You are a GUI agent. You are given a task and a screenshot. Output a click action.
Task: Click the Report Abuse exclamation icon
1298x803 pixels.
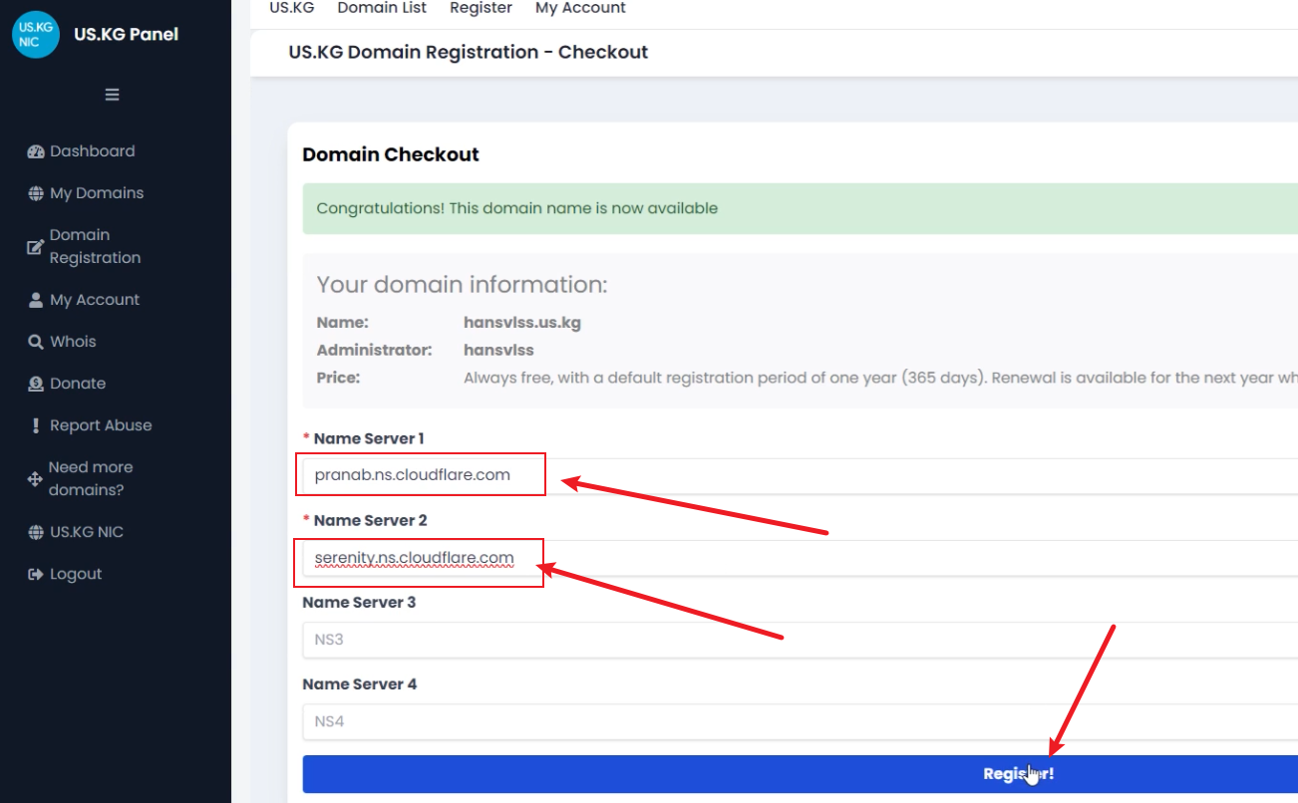pos(37,425)
